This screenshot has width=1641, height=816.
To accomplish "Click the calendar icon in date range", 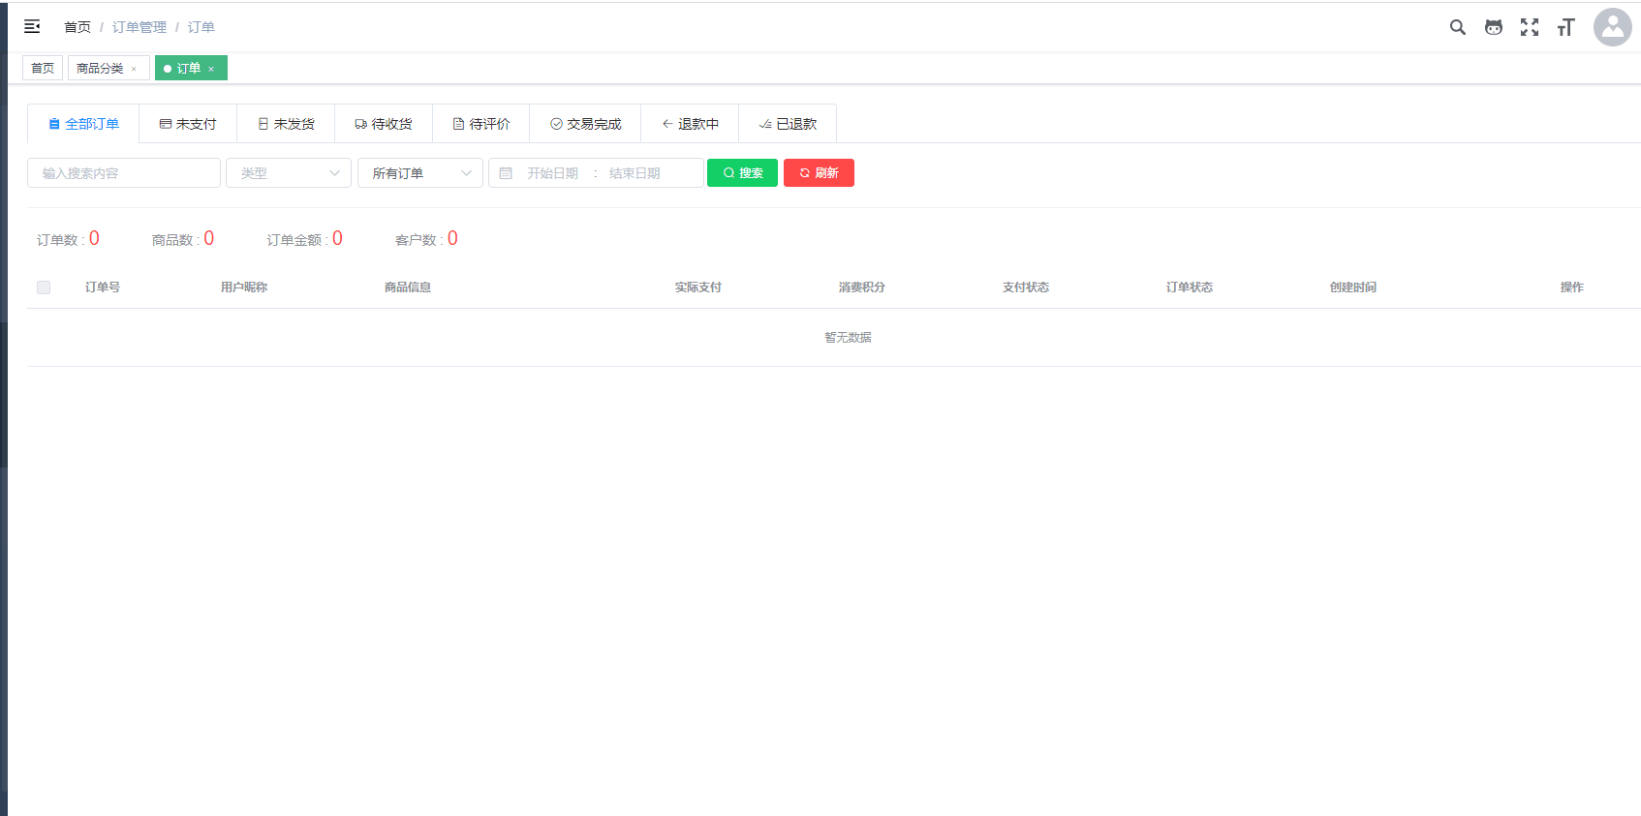I will click(506, 173).
